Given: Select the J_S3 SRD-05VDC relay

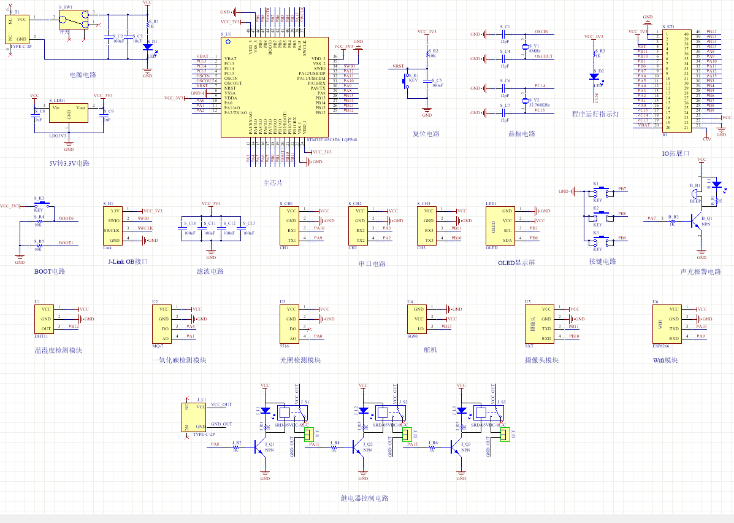Looking at the screenshot, I should click(x=489, y=413).
